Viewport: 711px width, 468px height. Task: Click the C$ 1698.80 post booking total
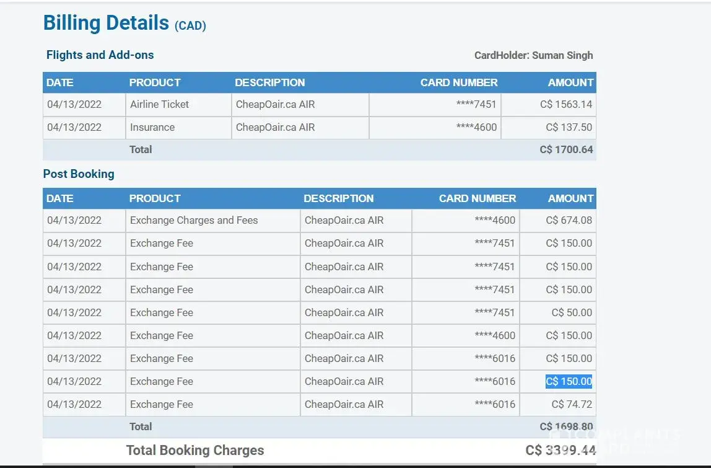click(x=565, y=426)
